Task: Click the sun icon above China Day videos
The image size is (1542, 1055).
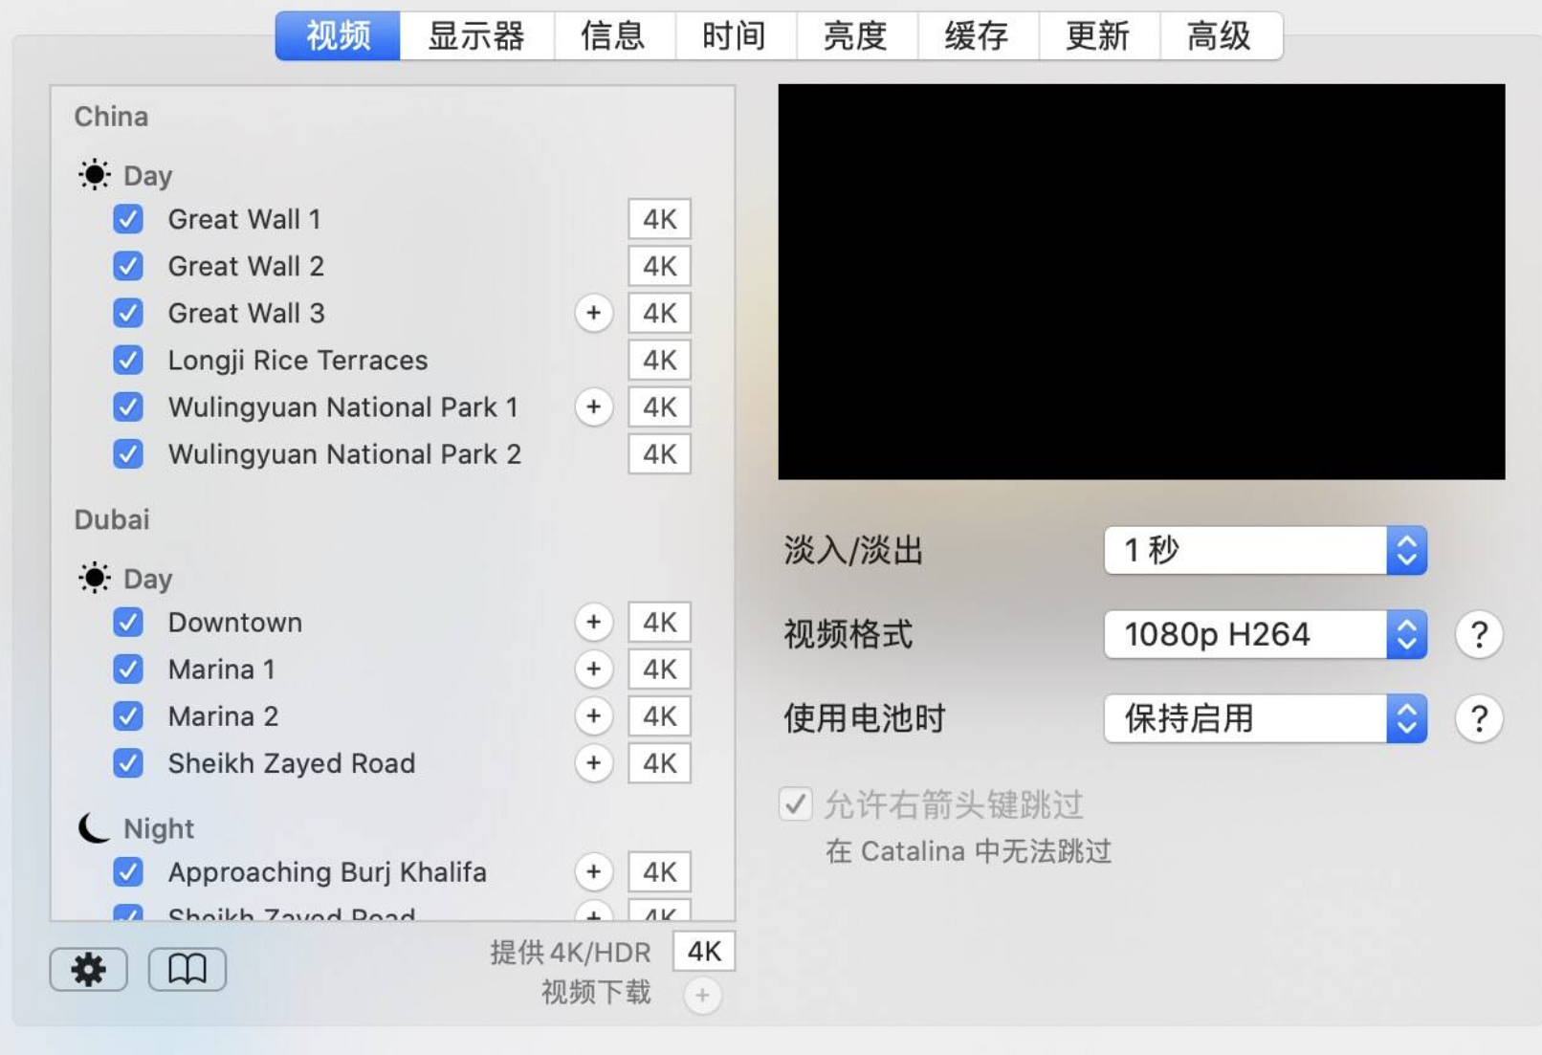Action: [93, 173]
